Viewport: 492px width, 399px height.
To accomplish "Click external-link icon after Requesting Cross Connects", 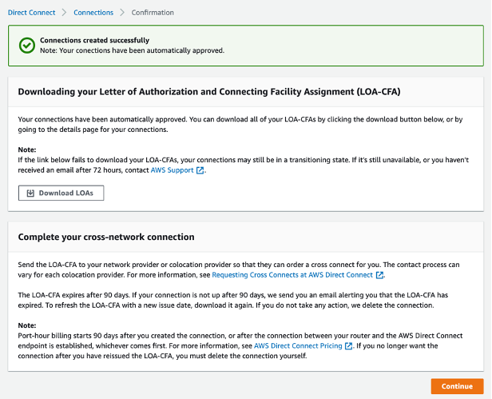I will coord(379,275).
